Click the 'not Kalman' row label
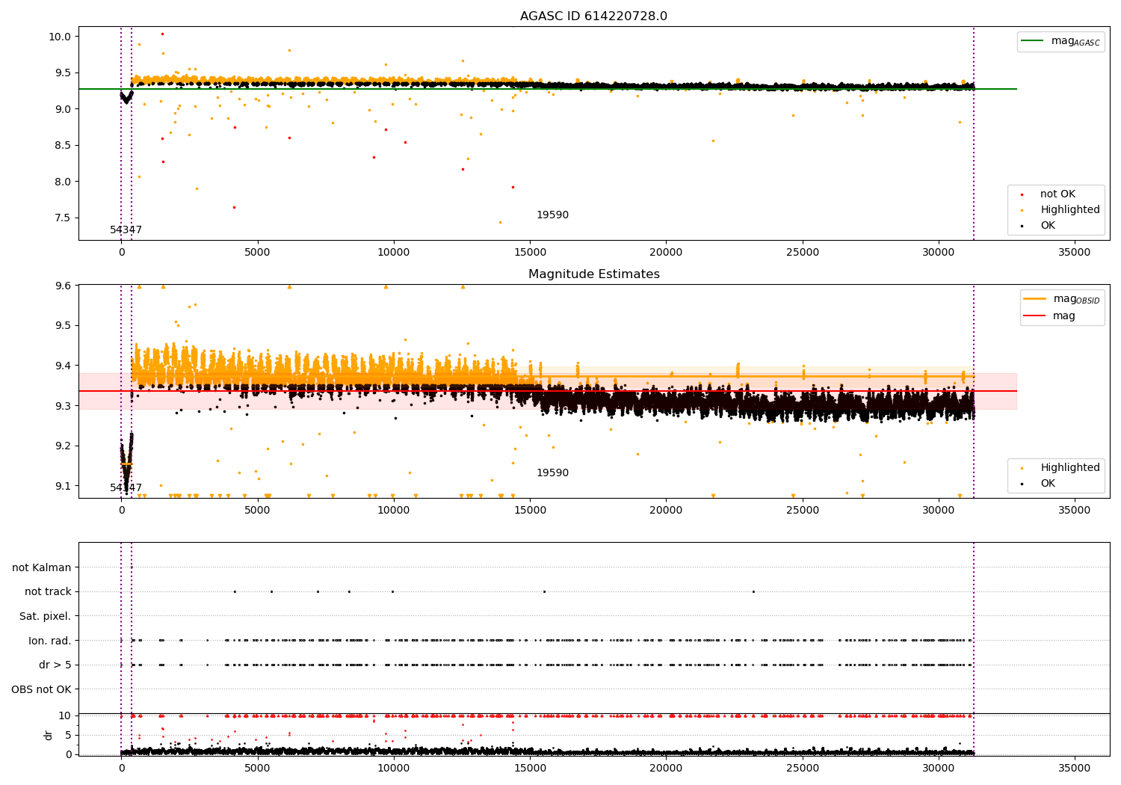1121x785 pixels. point(42,568)
